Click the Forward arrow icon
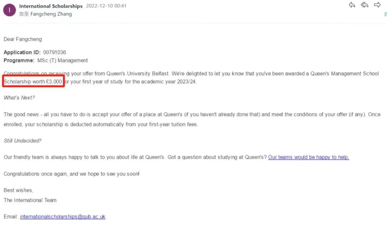387x243 pixels. 377,5
